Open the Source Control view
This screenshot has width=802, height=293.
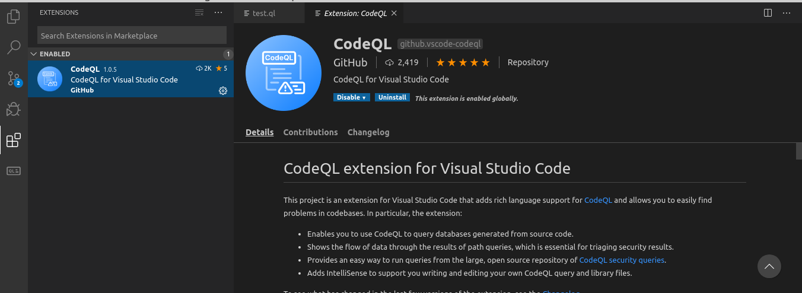coord(13,78)
